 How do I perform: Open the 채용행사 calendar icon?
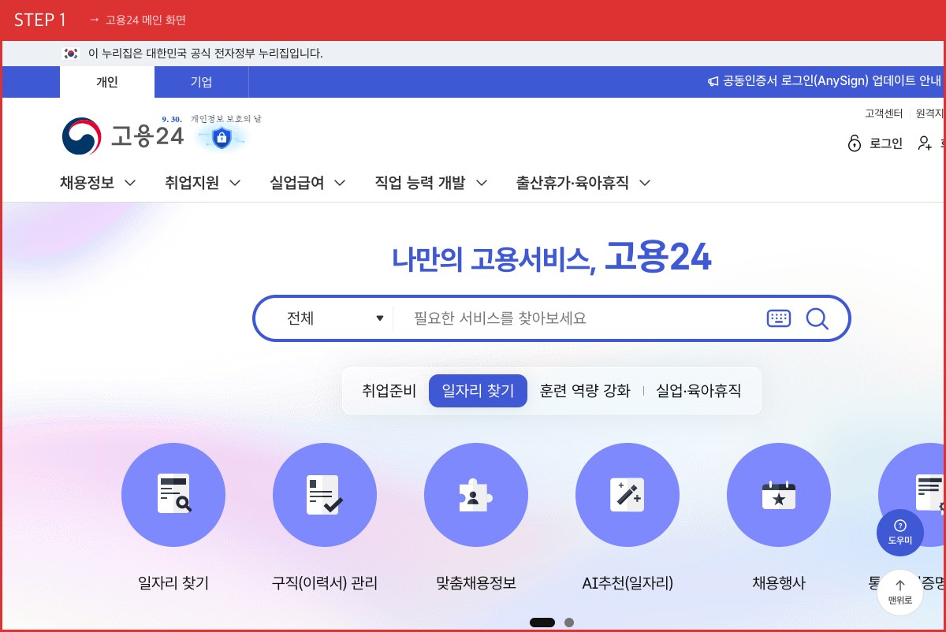779,494
